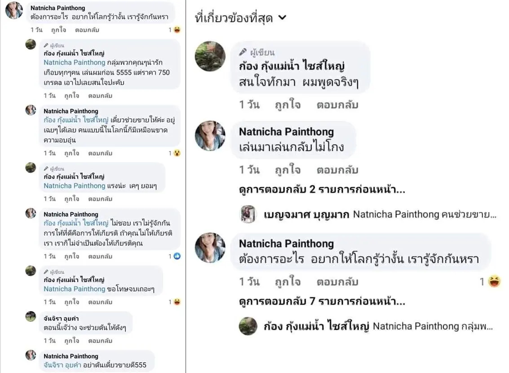Image resolution: width=509 pixels, height=373 pixels.
Task: Open the เบญจมาศ บุญมาก name link
Action: click(x=307, y=214)
